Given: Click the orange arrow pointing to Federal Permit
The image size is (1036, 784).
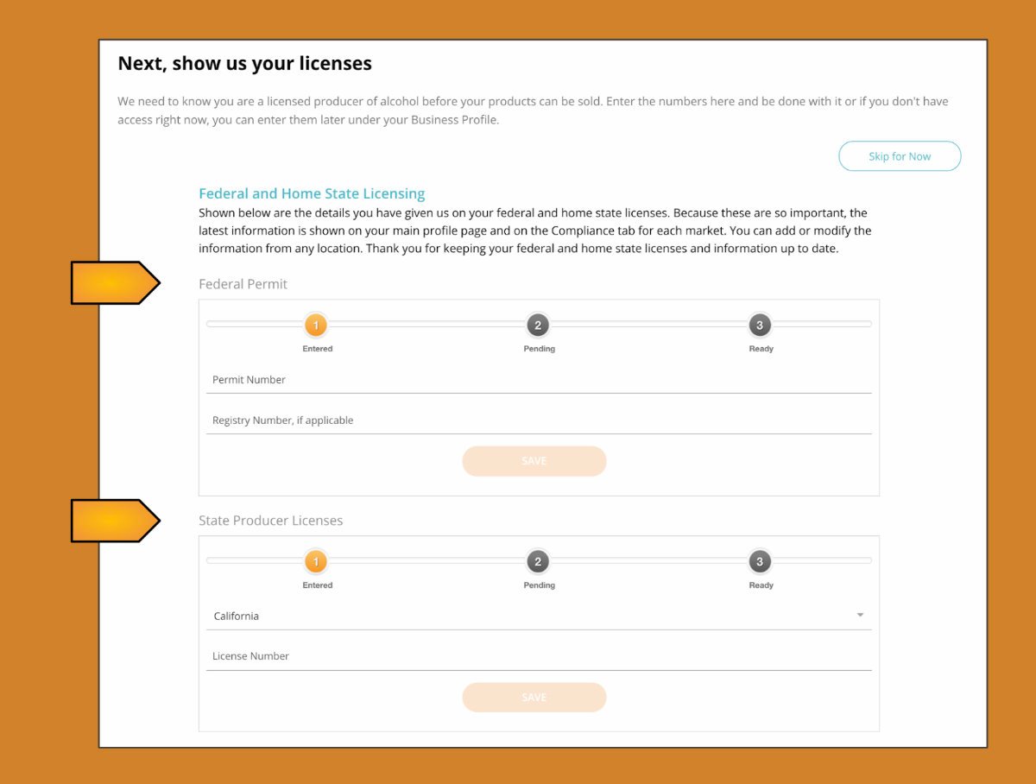Looking at the screenshot, I should pyautogui.click(x=112, y=282).
